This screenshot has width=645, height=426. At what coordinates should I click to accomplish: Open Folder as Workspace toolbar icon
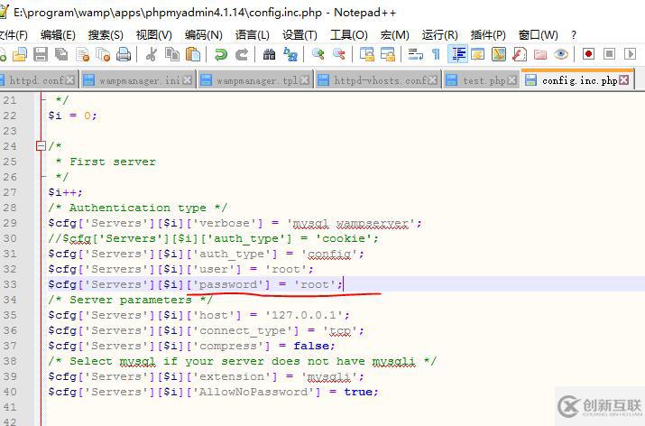click(x=540, y=54)
